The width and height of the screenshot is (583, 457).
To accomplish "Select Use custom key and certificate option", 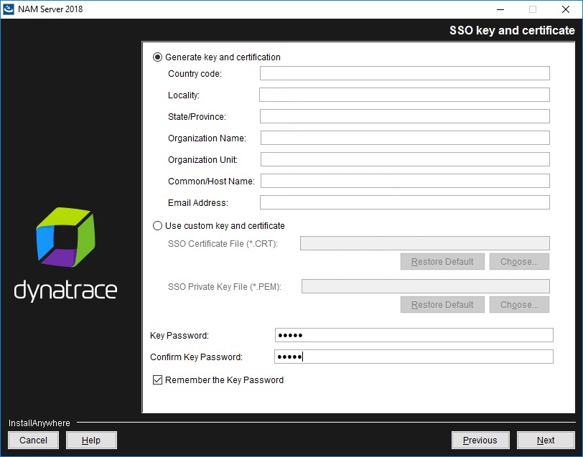I will click(x=158, y=226).
